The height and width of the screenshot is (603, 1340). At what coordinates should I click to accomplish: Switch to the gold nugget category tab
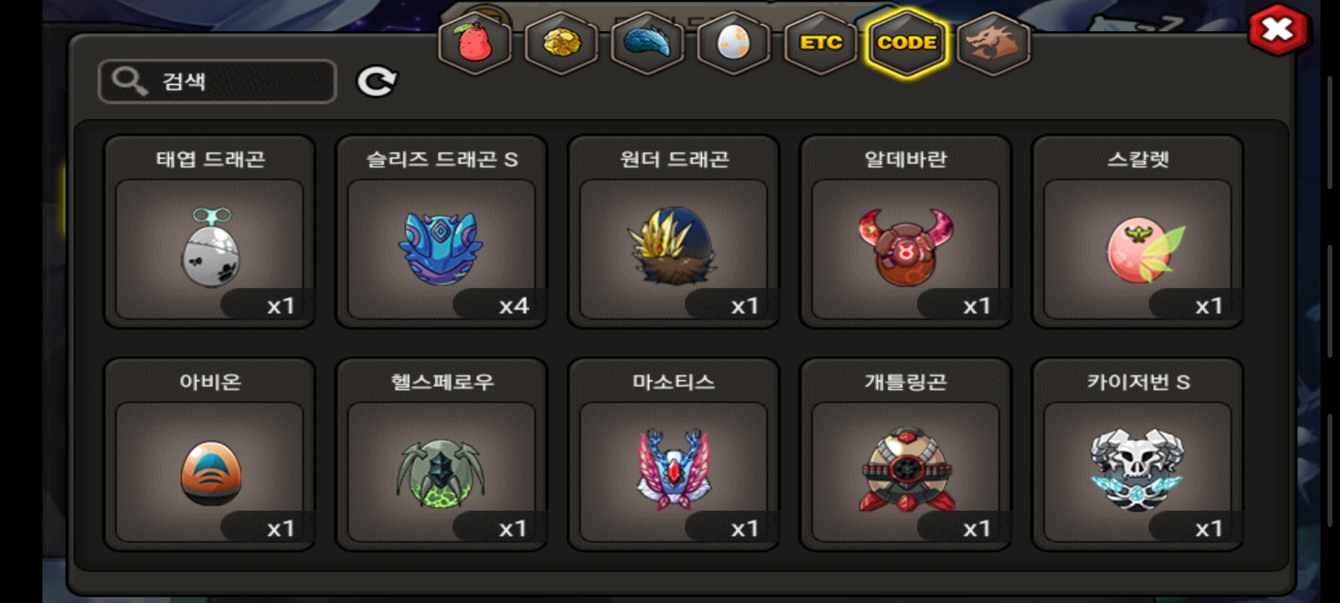point(562,43)
